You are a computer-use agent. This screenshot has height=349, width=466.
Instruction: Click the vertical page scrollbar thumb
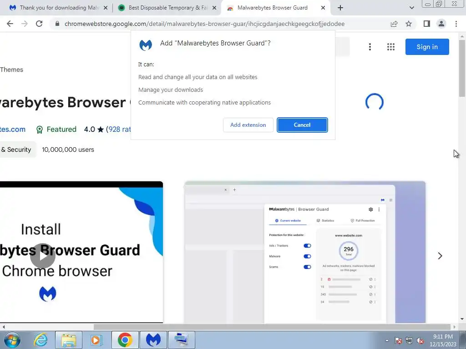point(462,68)
